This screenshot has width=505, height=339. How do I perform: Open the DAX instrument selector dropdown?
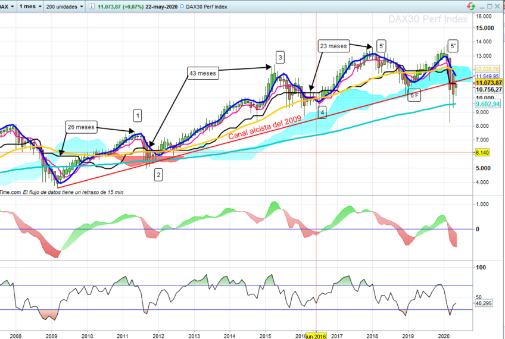click(x=8, y=7)
